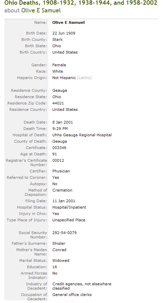Screen dimensions: 163x303
Task: Click the birth date 22 Jun 1909
Action: (64, 33)
